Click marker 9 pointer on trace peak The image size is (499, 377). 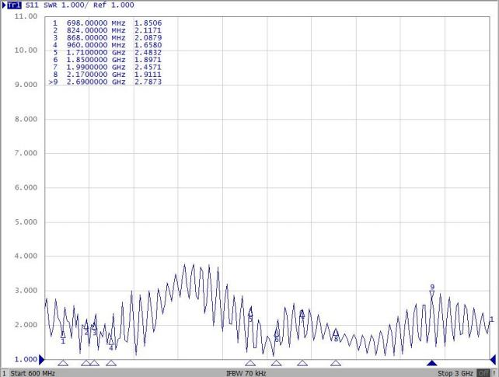coord(432,294)
